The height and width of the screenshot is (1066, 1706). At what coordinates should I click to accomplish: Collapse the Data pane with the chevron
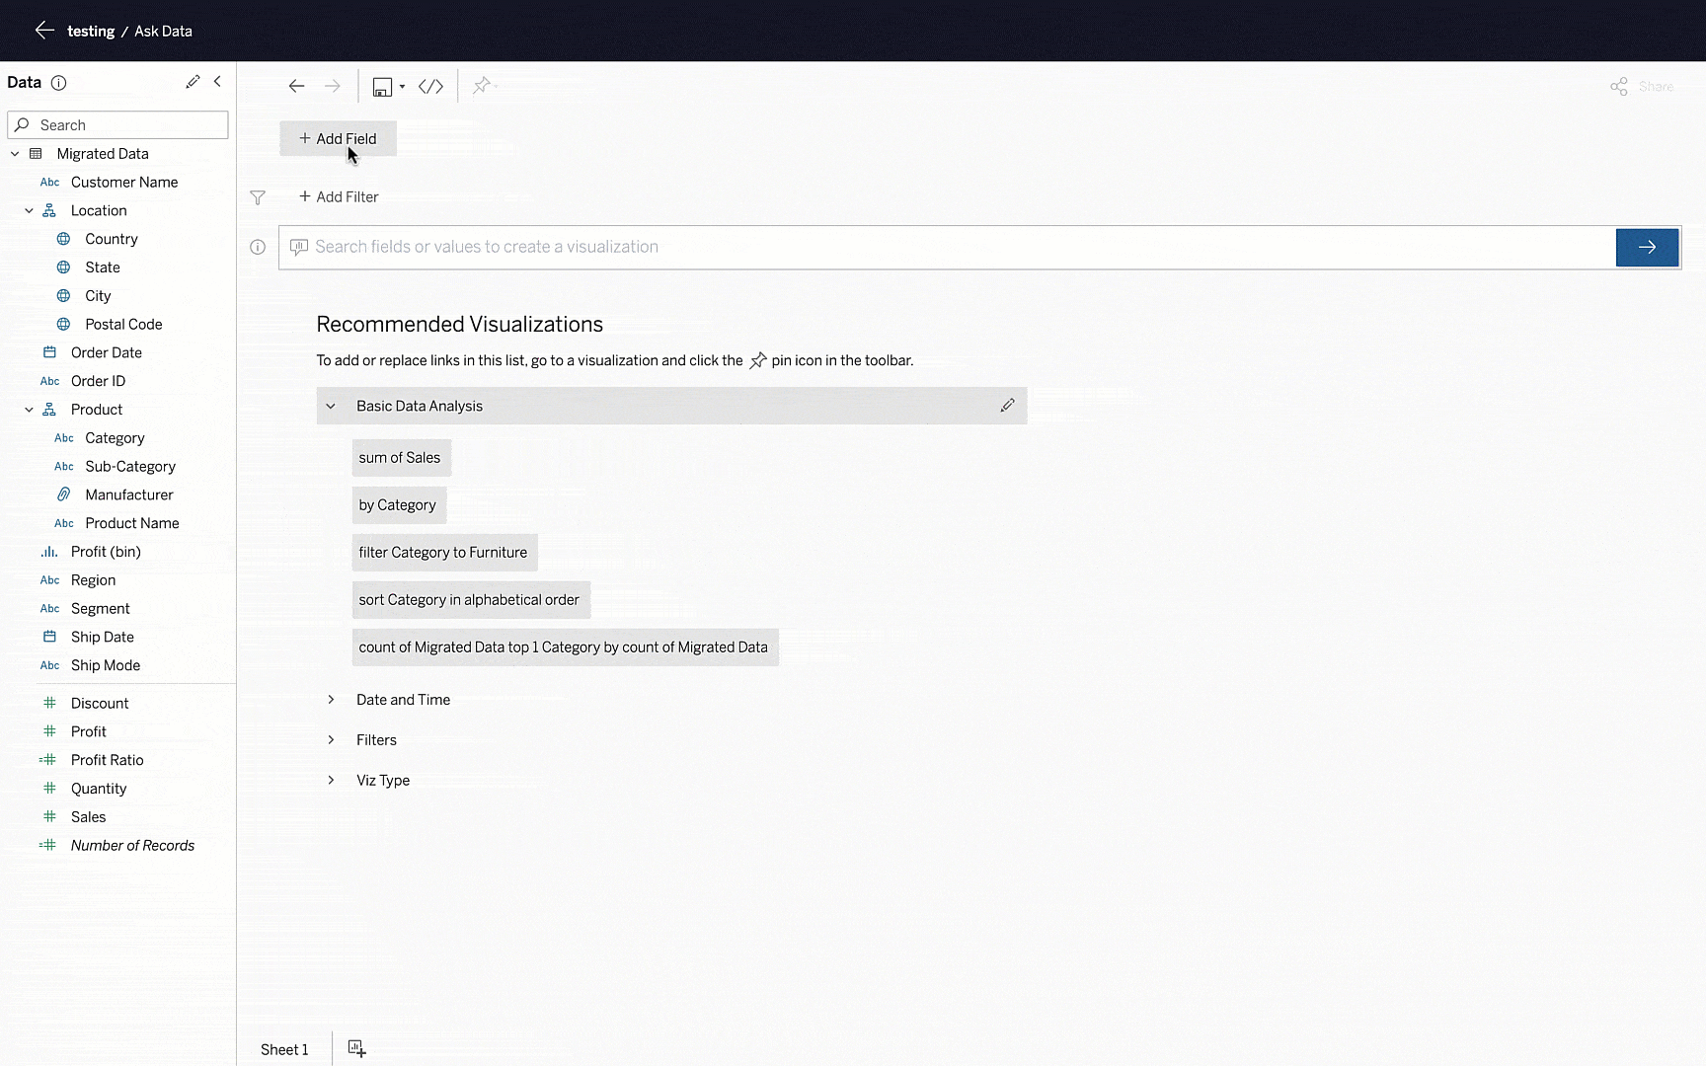click(218, 82)
